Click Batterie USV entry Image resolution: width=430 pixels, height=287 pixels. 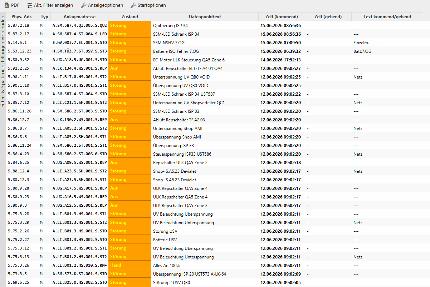pos(165,240)
